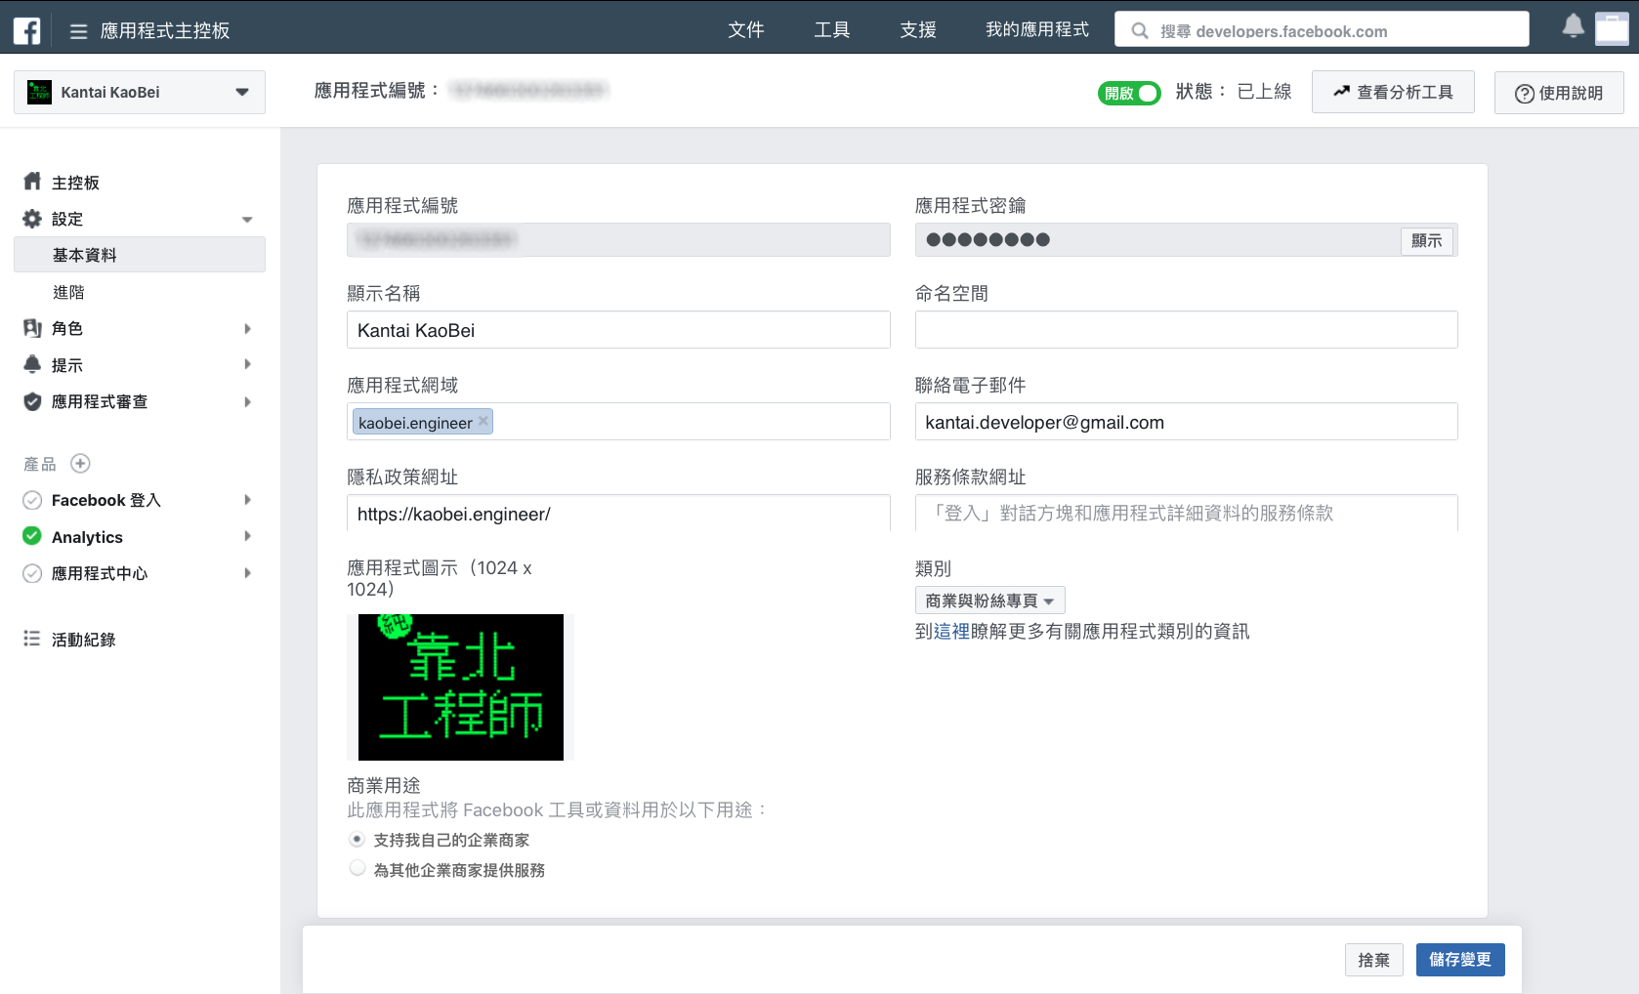This screenshot has width=1639, height=994.
Task: Click Facebook Login status circle icon
Action: tap(32, 500)
